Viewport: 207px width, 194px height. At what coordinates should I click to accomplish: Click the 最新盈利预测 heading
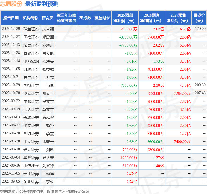(42, 4)
